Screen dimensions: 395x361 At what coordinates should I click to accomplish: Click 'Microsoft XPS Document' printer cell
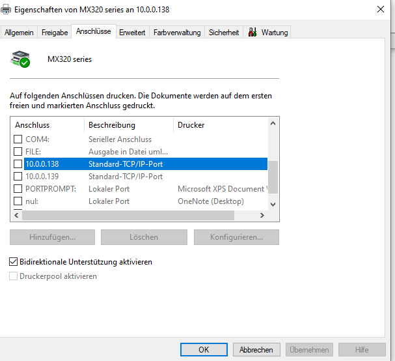coord(222,189)
